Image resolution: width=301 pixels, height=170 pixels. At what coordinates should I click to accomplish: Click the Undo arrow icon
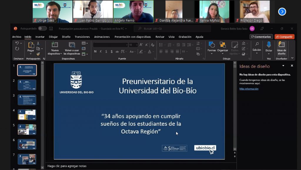tap(17, 43)
